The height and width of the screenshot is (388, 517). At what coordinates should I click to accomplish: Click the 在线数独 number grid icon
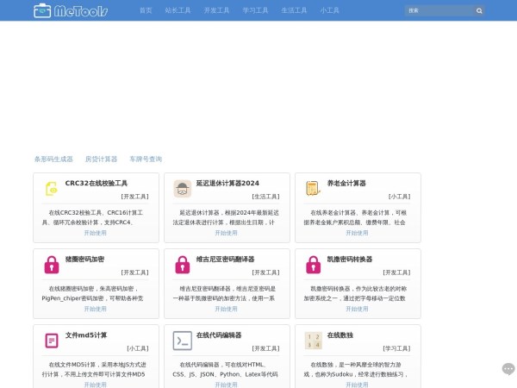tap(314, 341)
